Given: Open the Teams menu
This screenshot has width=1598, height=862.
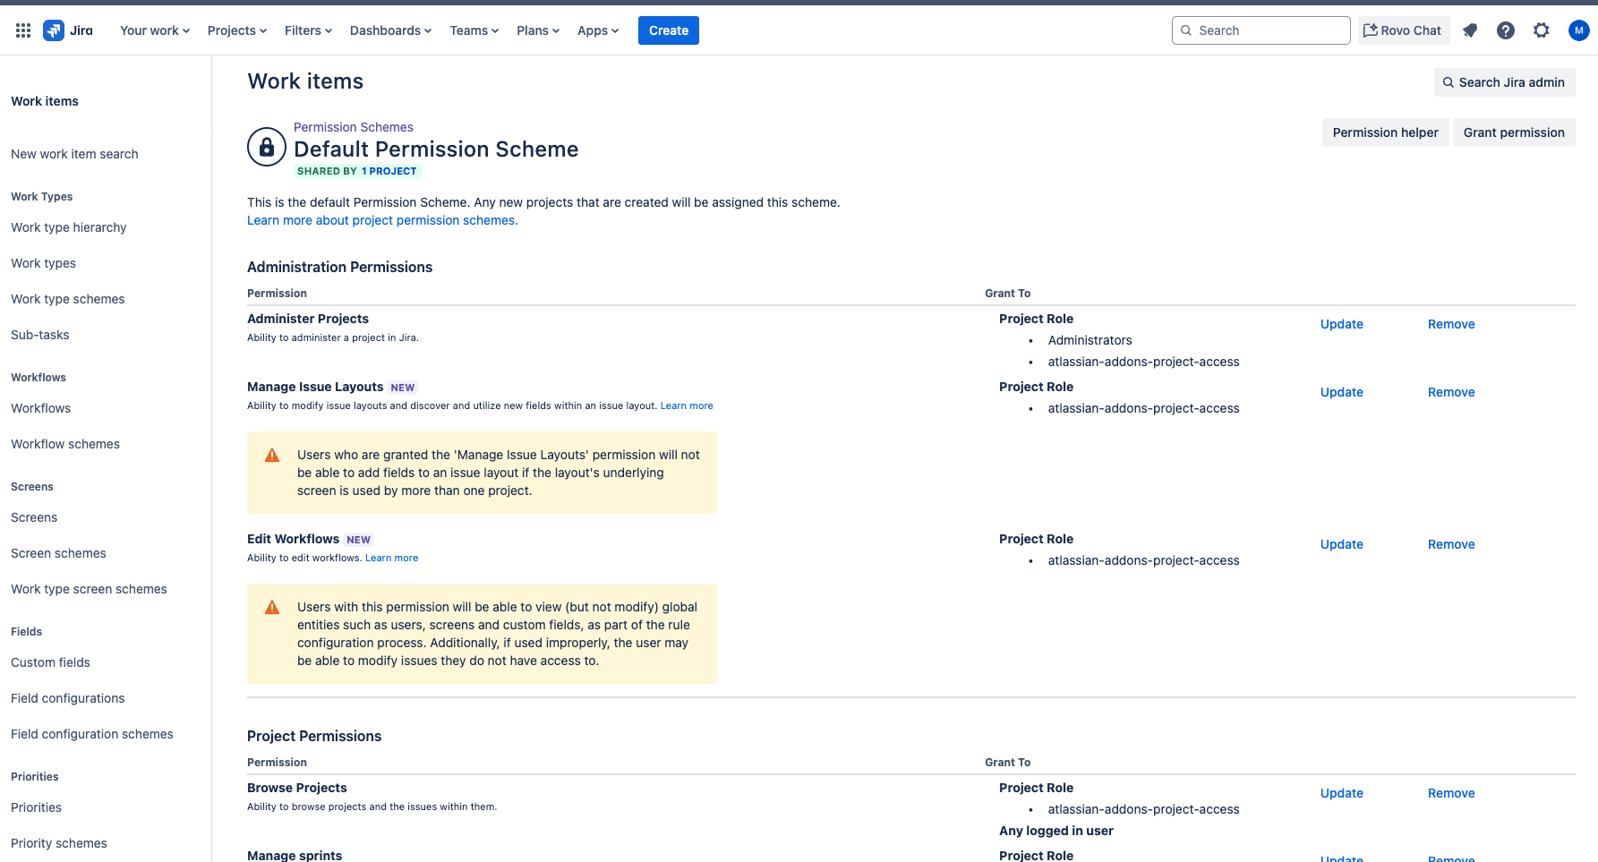Looking at the screenshot, I should click(473, 30).
